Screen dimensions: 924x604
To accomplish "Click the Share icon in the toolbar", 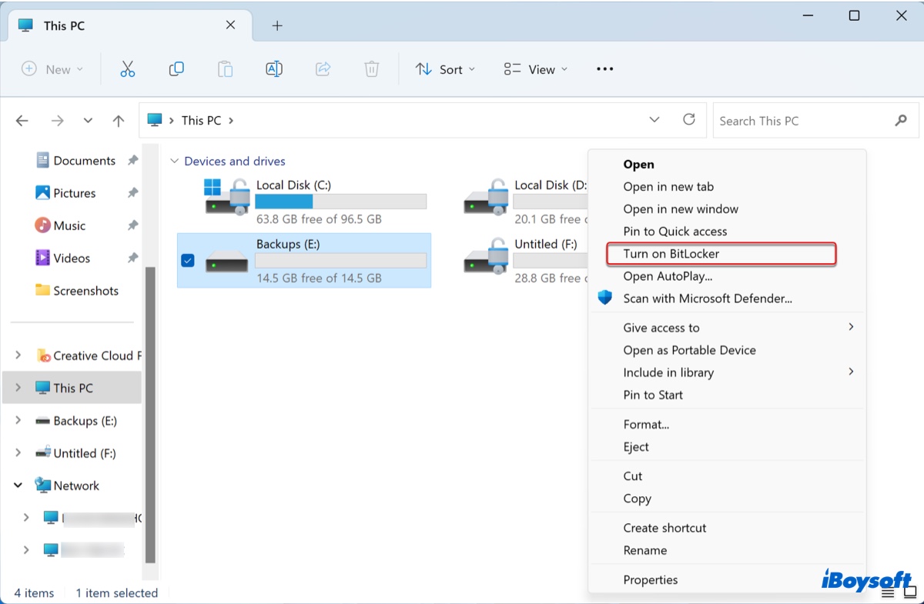I will (x=323, y=68).
